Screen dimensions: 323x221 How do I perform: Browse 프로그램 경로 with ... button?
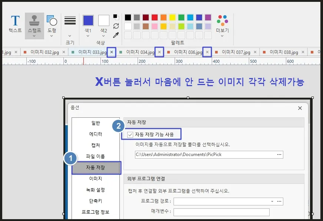point(279,201)
